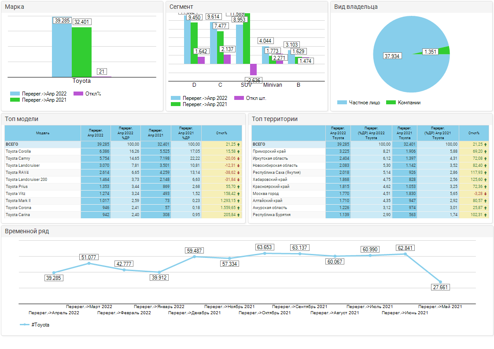Viewport: 494px width, 349px height.
Task: Click the green up arrow in Приморский край row
Action: (x=486, y=151)
